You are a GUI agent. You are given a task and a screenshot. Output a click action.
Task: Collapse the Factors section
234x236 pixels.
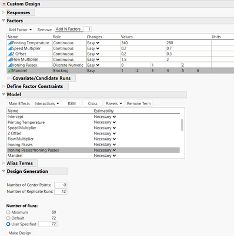click(x=3, y=21)
